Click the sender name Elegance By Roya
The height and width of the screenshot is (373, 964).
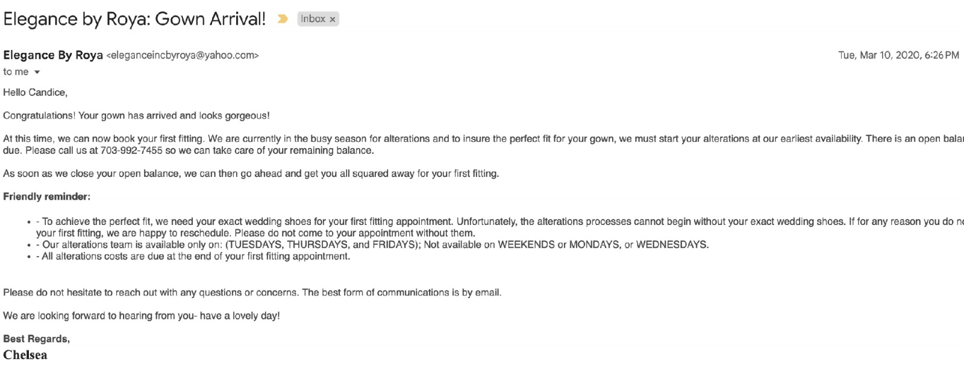click(53, 55)
